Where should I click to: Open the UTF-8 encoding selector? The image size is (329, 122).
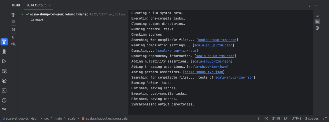click(296, 119)
